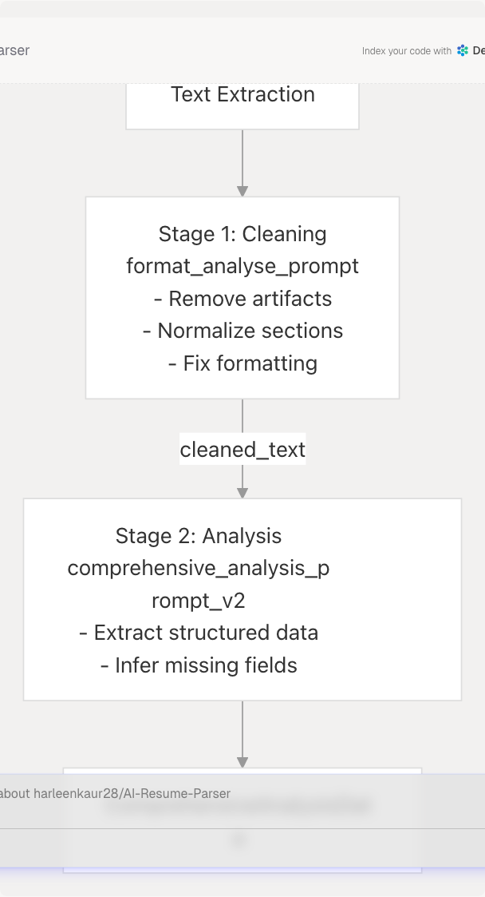The image size is (485, 897).
Task: Click arrowhead pointing into Stage 2 box
Action: click(x=242, y=493)
